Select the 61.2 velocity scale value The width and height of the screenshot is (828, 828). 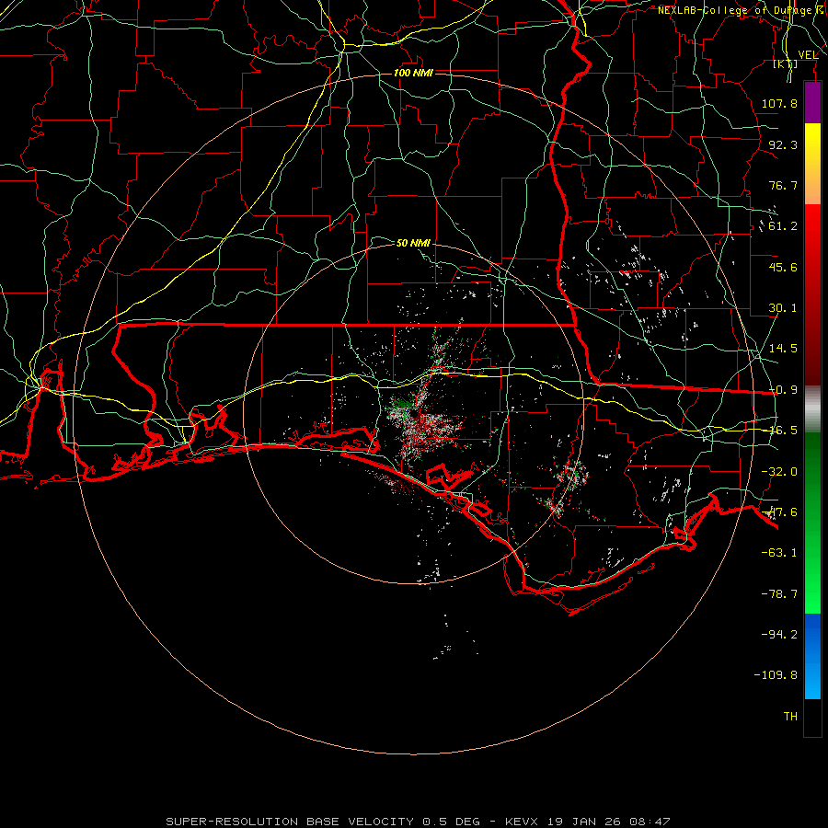point(783,226)
